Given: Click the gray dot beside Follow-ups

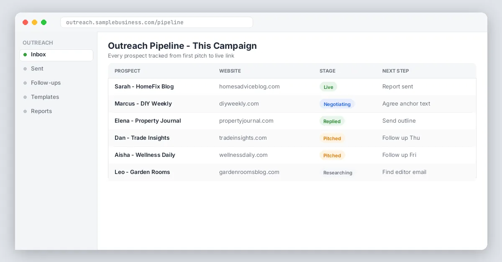Looking at the screenshot, I should [25, 83].
